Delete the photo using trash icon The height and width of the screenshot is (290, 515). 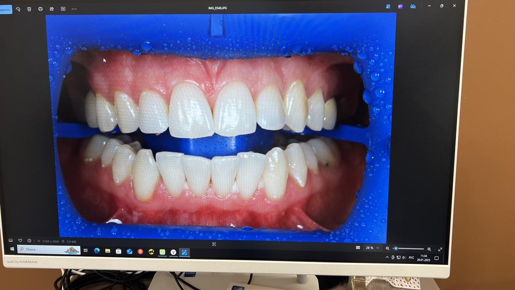(29, 9)
